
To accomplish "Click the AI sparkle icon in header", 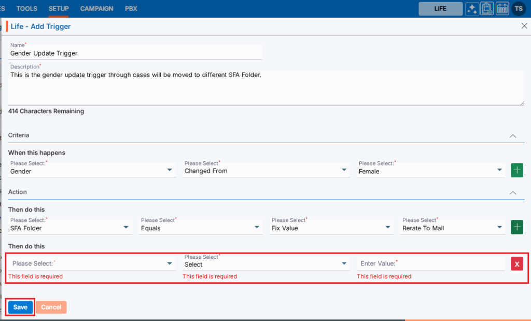I will pyautogui.click(x=472, y=9).
